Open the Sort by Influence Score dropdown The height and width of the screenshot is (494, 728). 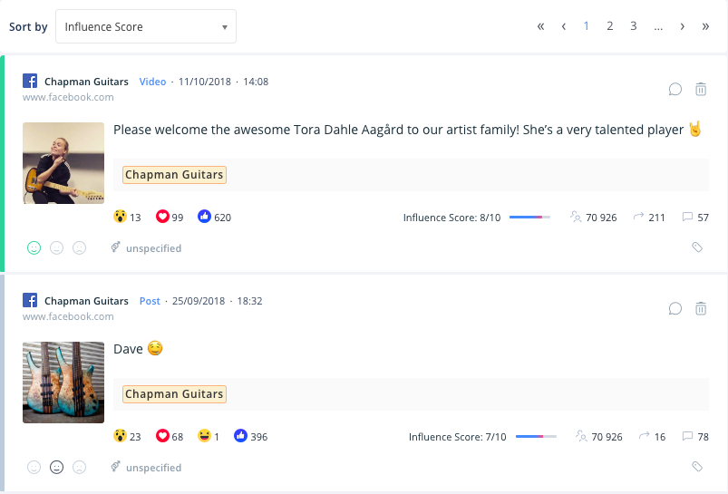(x=145, y=27)
